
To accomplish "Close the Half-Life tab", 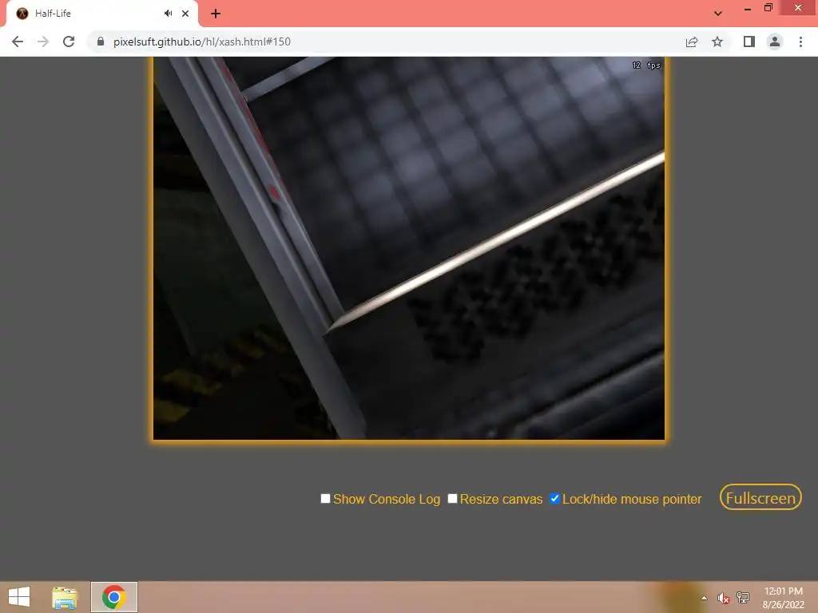I will point(185,14).
